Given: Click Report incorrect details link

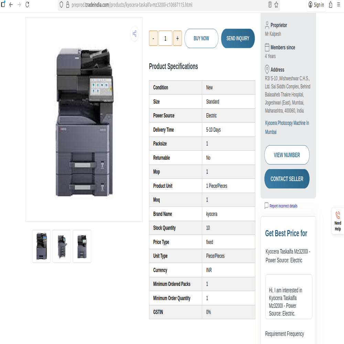Looking at the screenshot, I should point(283,206).
